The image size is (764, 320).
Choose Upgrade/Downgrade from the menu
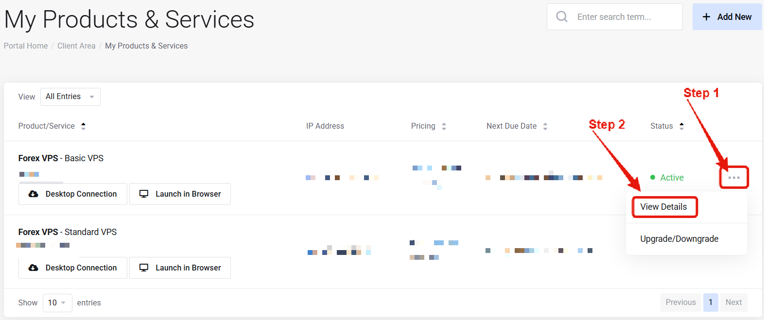(x=679, y=239)
